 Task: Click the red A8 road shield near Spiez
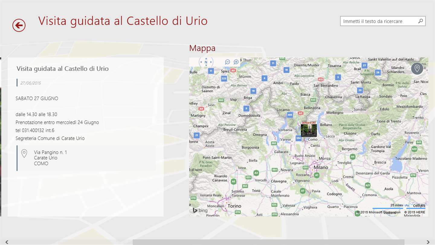pos(233,70)
